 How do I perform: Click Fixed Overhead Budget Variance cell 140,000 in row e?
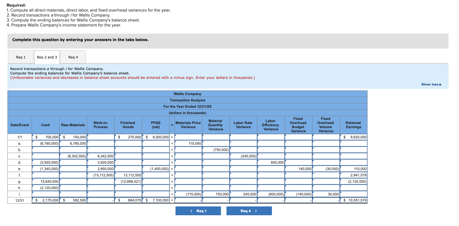tap(298, 169)
